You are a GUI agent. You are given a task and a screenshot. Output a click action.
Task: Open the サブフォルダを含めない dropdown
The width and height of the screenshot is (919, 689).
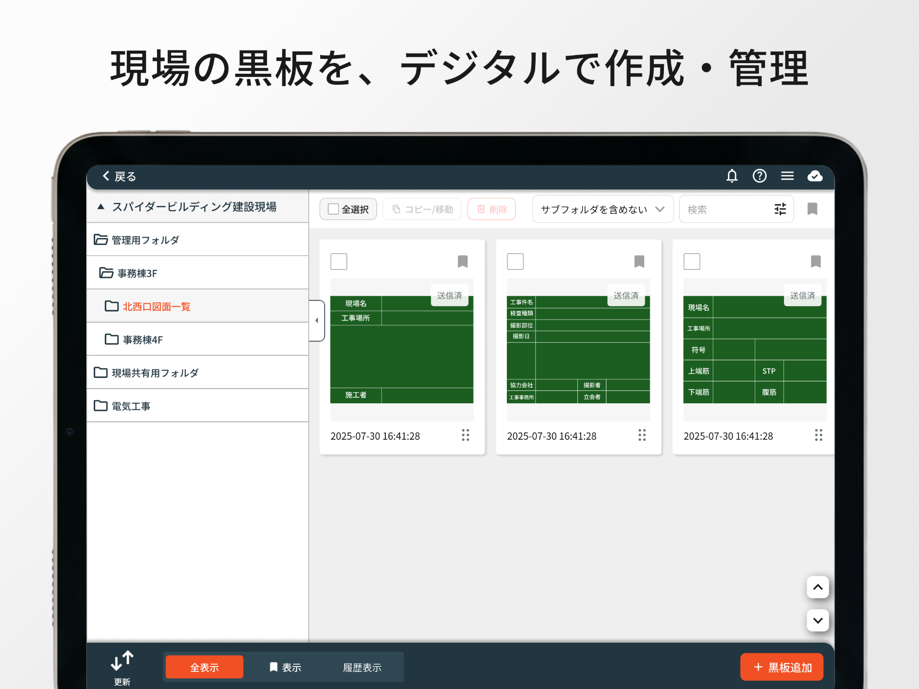coord(603,209)
